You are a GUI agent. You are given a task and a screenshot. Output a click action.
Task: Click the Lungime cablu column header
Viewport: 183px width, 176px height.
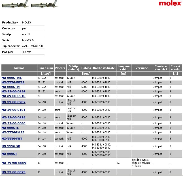click(124, 68)
